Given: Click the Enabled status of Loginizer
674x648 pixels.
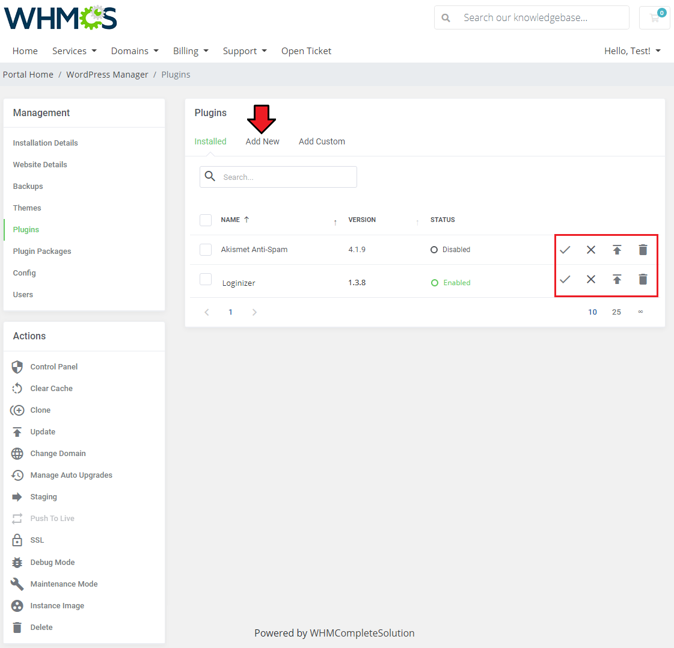Looking at the screenshot, I should pyautogui.click(x=450, y=283).
